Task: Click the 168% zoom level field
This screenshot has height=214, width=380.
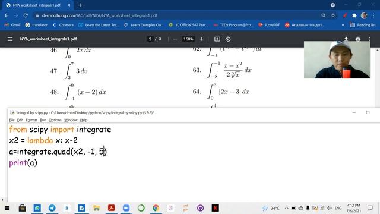Action: pyautogui.click(x=188, y=39)
